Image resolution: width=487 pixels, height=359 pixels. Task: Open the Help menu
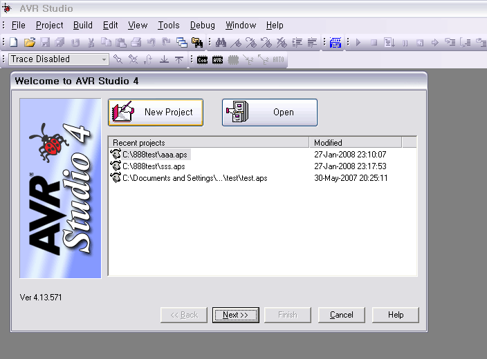click(275, 25)
